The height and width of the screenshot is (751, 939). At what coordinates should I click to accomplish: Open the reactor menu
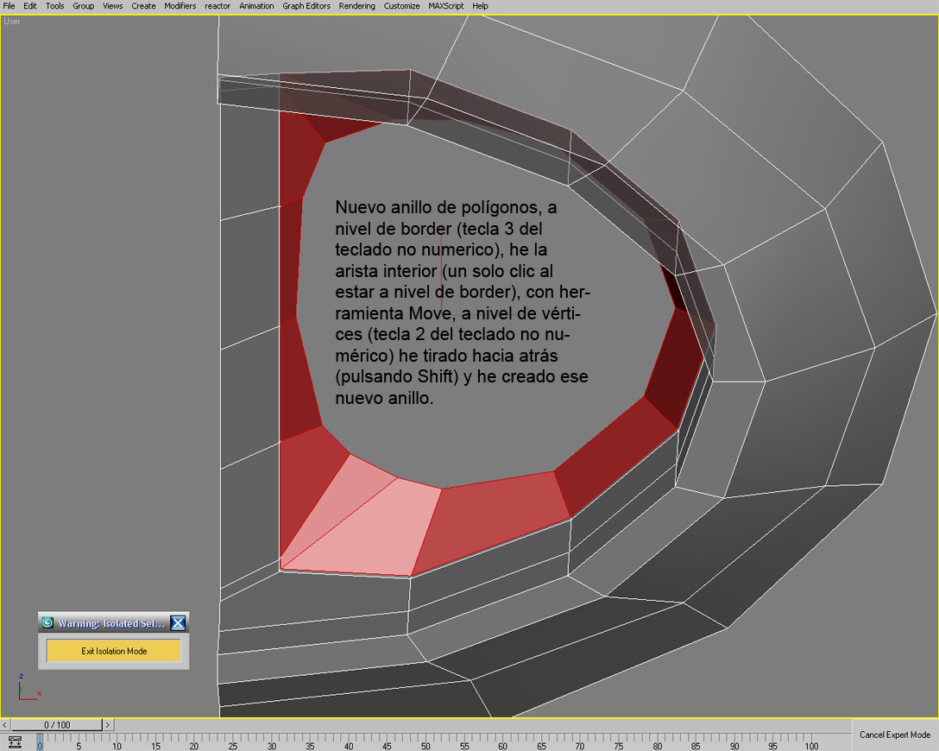click(217, 6)
